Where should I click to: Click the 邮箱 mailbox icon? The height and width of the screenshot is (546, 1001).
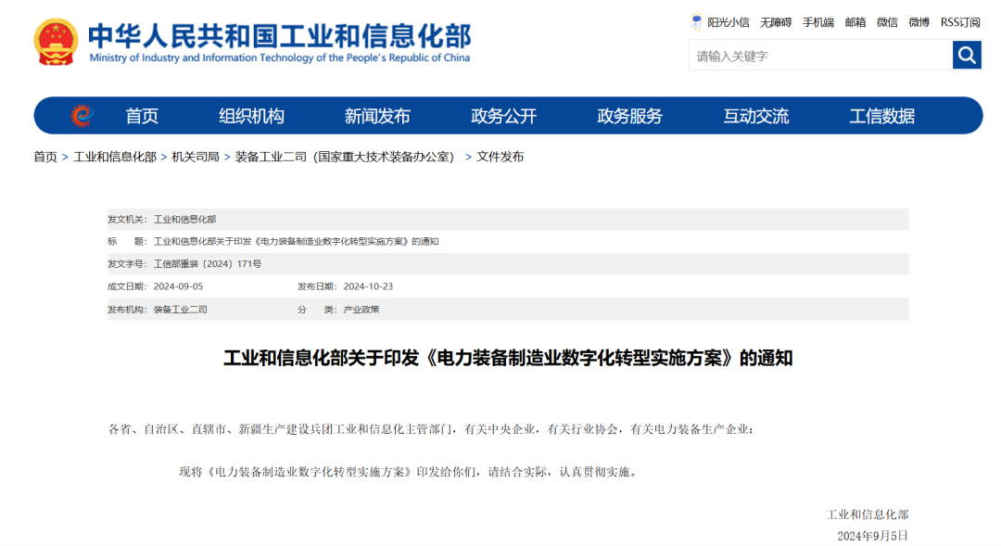854,21
